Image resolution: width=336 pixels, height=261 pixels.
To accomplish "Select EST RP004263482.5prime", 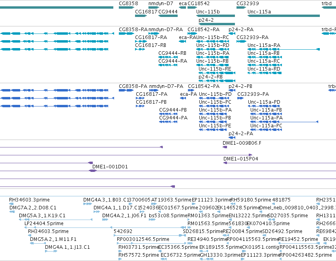I will pyautogui.click(x=306, y=255).
